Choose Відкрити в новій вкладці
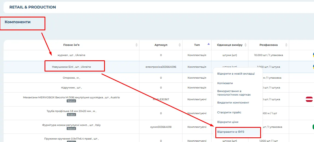 (x=236, y=74)
